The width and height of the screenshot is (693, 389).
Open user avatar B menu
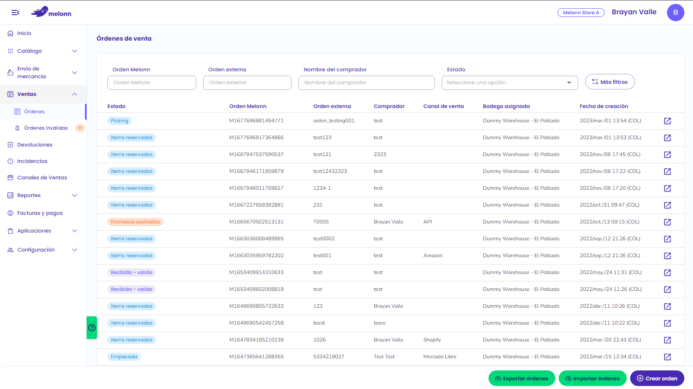675,13
